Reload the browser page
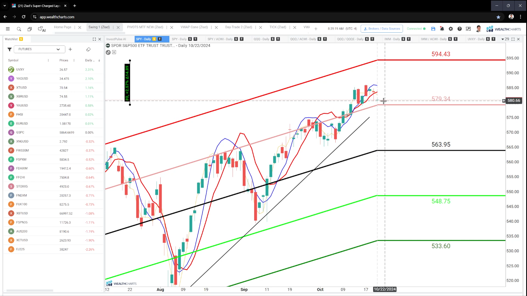 [x=24, y=17]
